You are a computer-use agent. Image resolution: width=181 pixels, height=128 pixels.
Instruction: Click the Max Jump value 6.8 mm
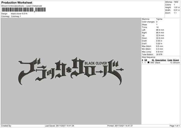coord(160,52)
